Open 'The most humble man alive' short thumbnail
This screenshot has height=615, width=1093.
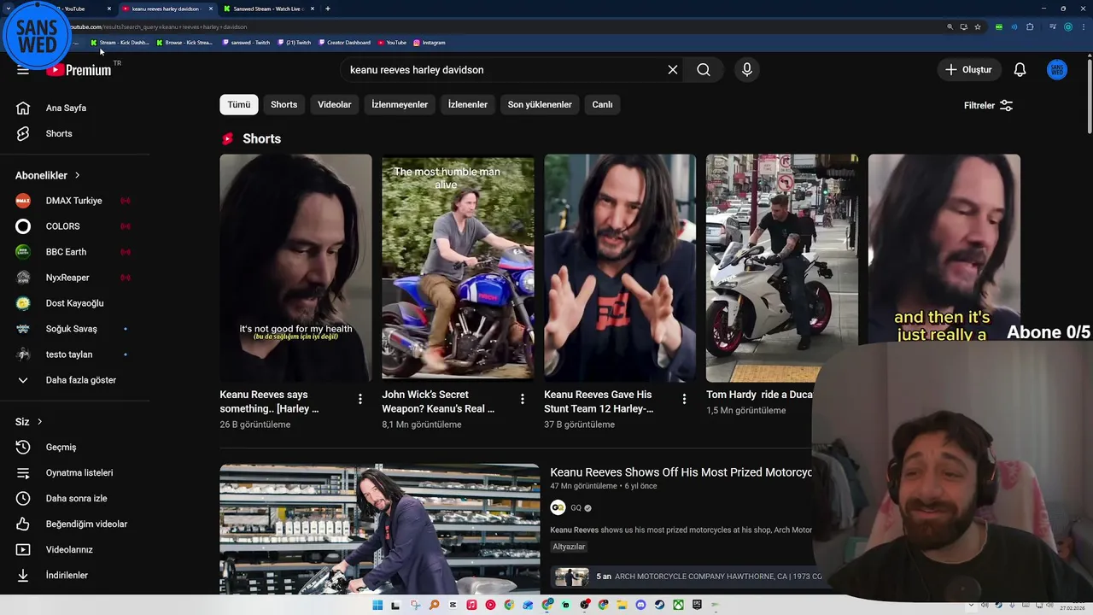tap(458, 267)
